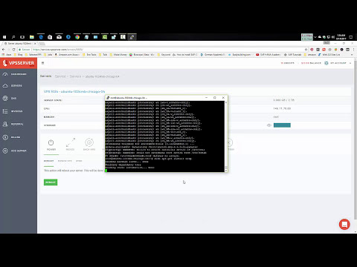Open the Dashboard sidebar item
357x267 pixels.
click(x=19, y=74)
